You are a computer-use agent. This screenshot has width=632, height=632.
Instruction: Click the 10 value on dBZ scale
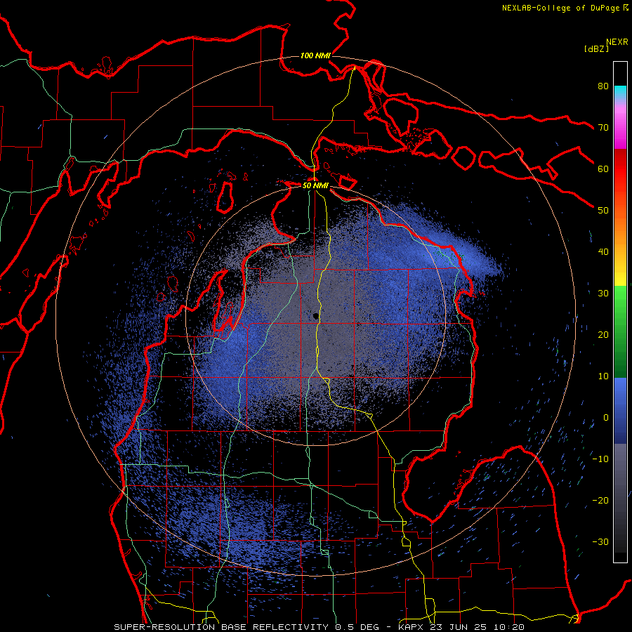point(603,376)
